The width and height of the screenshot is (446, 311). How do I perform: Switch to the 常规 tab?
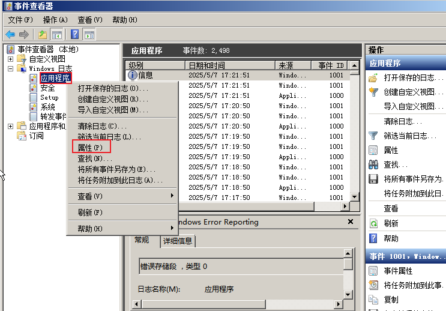click(x=142, y=240)
